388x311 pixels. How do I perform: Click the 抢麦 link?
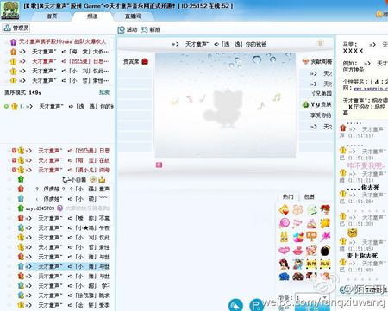104,92
